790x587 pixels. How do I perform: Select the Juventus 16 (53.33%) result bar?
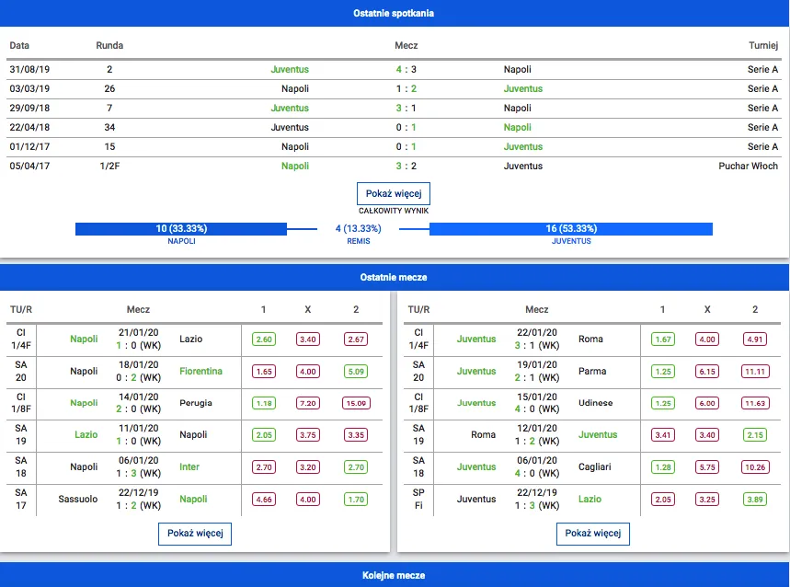[x=570, y=228]
